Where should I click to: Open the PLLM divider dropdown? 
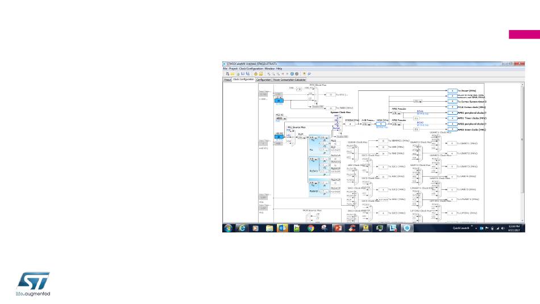pos(302,138)
